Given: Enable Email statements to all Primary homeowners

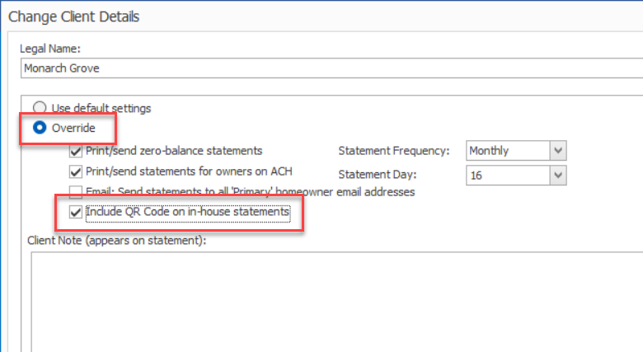Looking at the screenshot, I should pyautogui.click(x=76, y=192).
